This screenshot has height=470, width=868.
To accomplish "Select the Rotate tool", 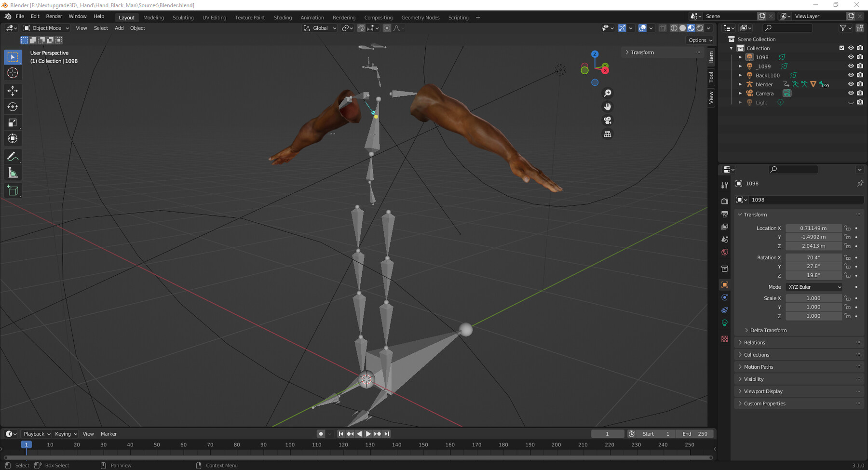I will pos(13,107).
